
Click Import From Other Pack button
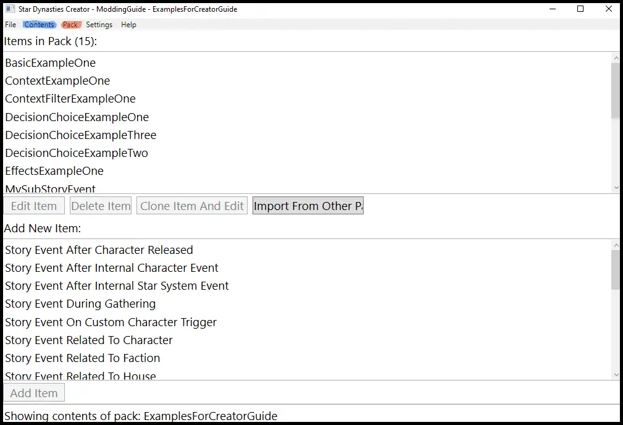pyautogui.click(x=308, y=206)
